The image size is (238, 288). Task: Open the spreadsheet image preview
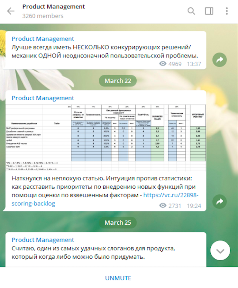[x=106, y=138]
